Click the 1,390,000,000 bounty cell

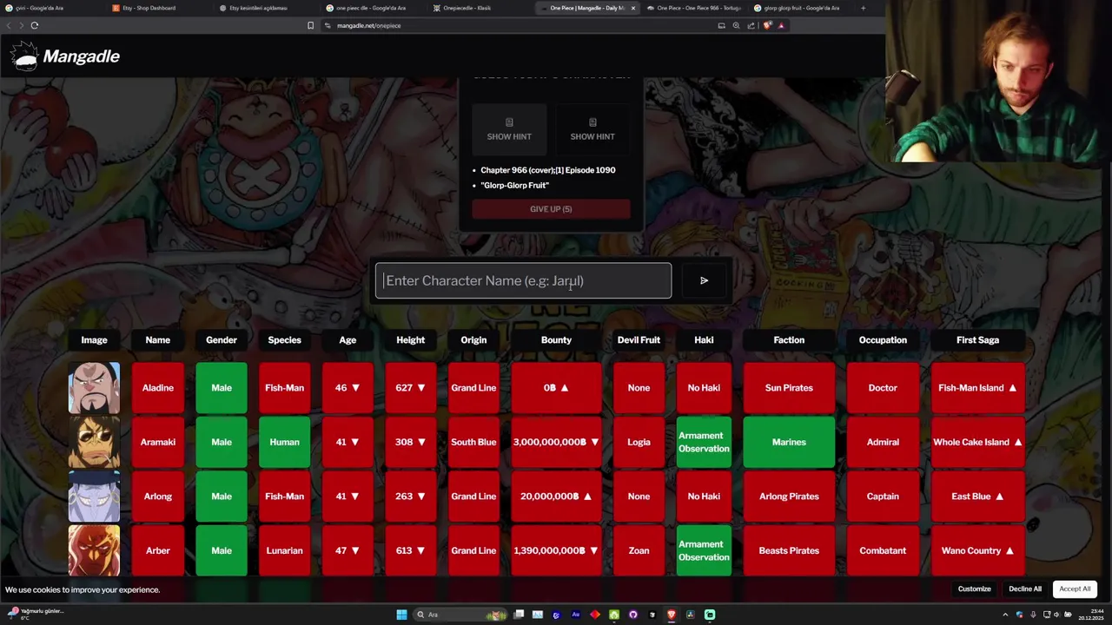[556, 550]
